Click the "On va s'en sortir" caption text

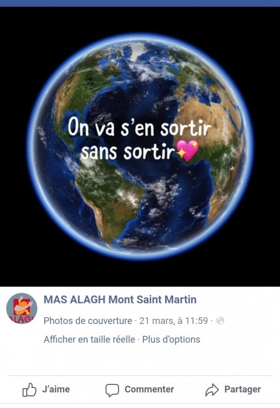coord(140,128)
